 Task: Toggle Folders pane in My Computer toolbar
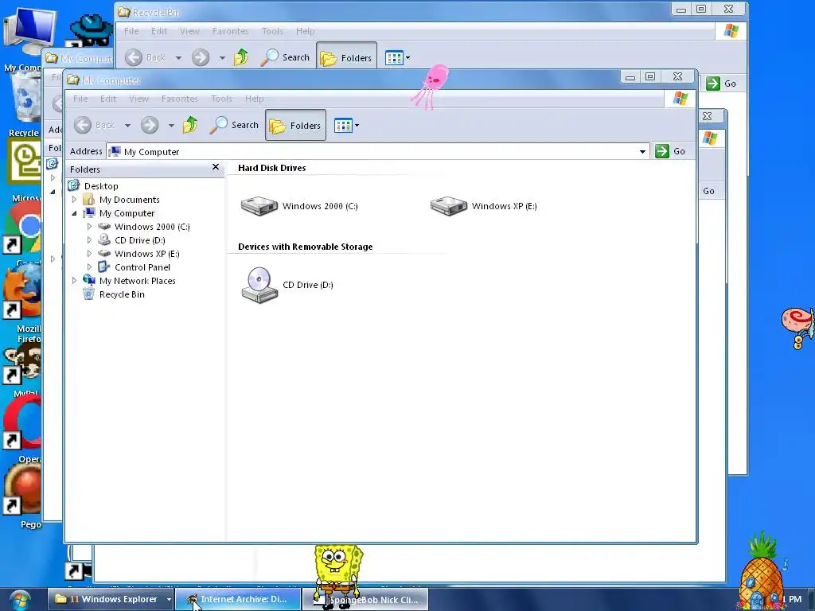295,125
